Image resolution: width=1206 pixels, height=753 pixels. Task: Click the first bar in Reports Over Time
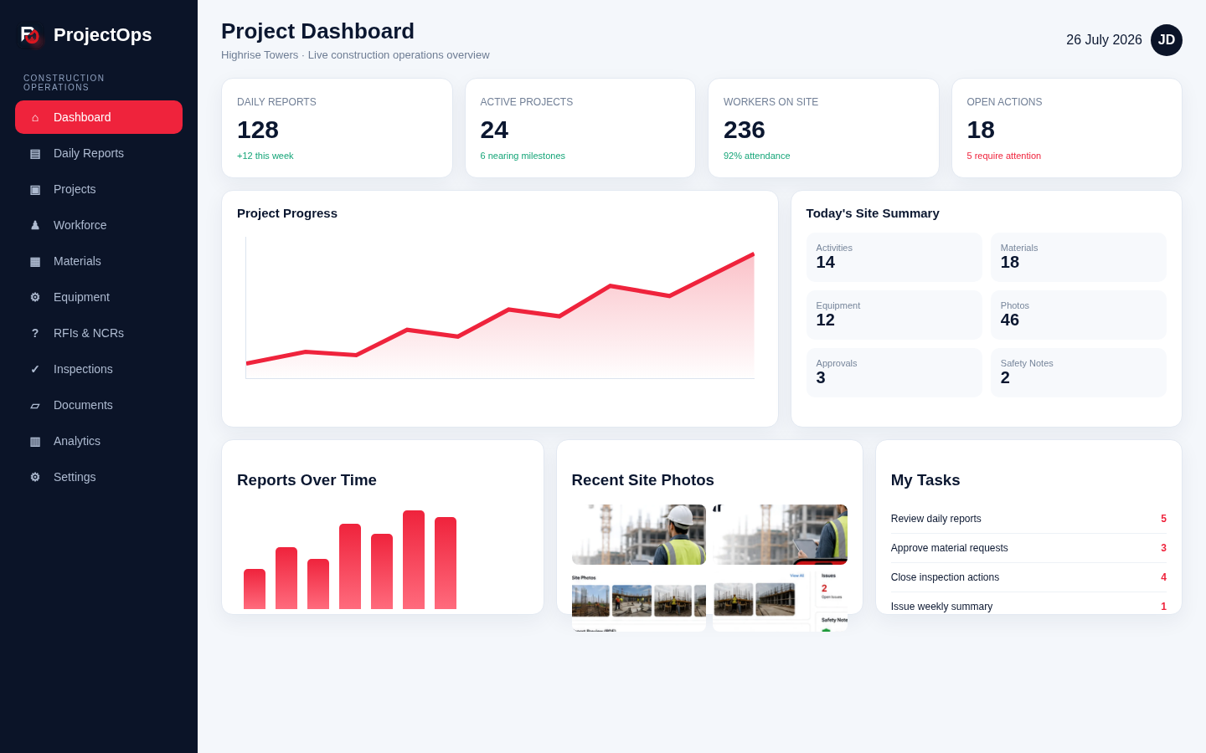pos(255,589)
